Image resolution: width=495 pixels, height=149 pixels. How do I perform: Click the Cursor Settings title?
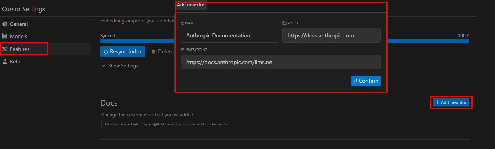24,9
